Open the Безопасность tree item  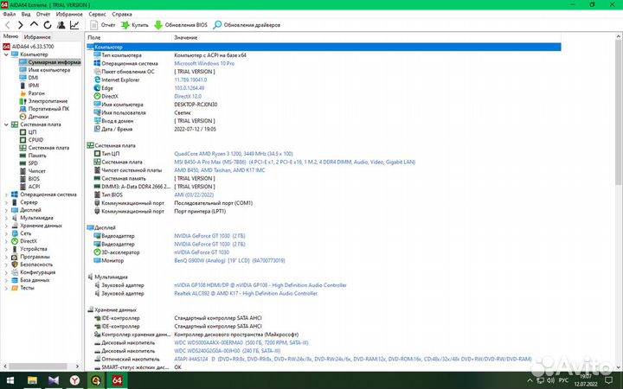(x=32, y=265)
